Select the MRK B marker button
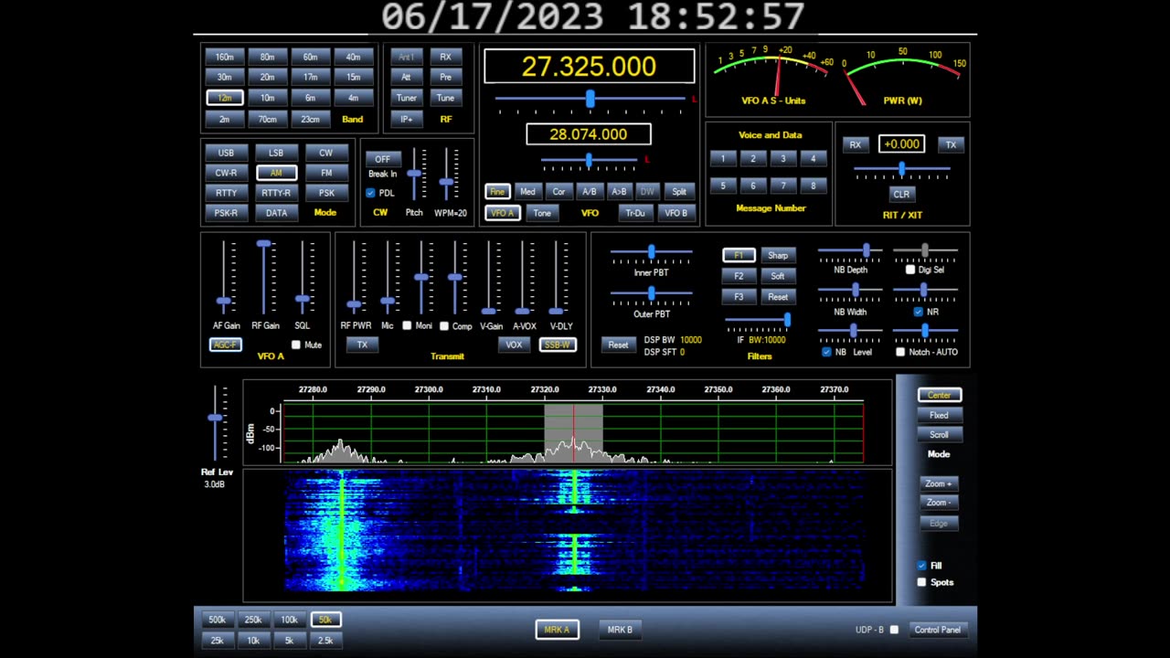1170x658 pixels. click(620, 630)
